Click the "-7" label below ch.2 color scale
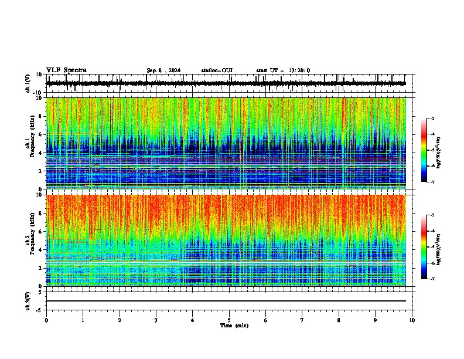Screen dimensions: 464x359 coord(432,279)
